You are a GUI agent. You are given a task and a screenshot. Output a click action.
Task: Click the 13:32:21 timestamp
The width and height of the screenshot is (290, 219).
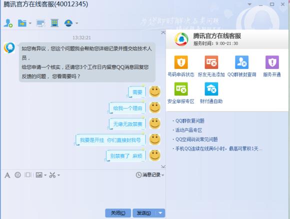click(81, 38)
